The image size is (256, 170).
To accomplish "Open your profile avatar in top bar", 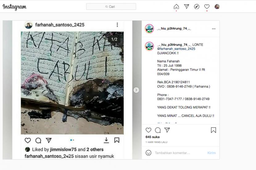I will click(x=217, y=6).
